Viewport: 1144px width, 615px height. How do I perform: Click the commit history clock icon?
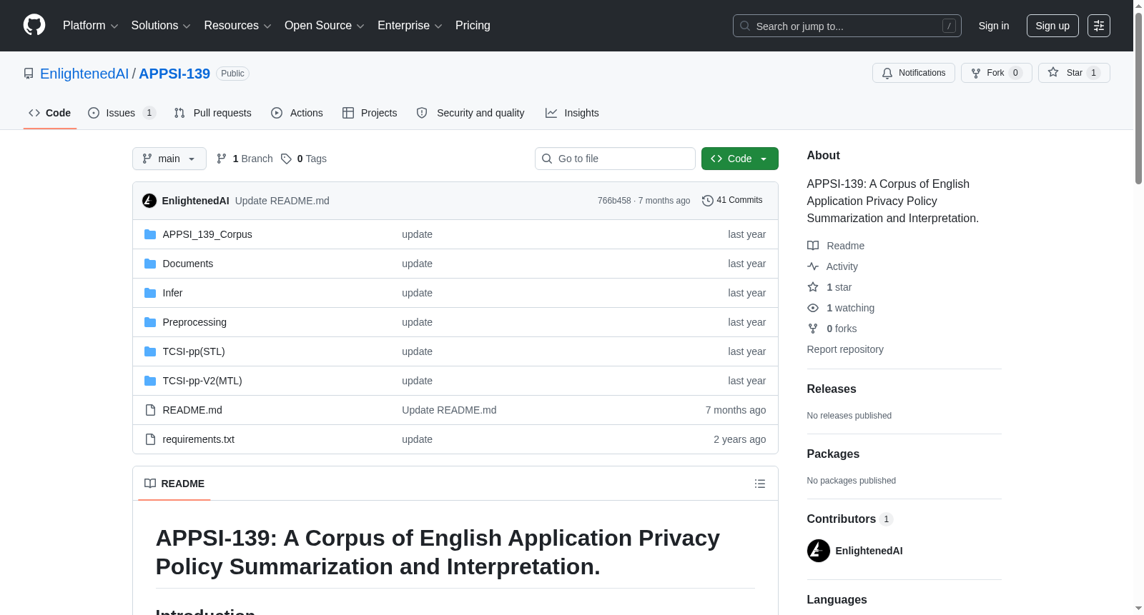[708, 201]
